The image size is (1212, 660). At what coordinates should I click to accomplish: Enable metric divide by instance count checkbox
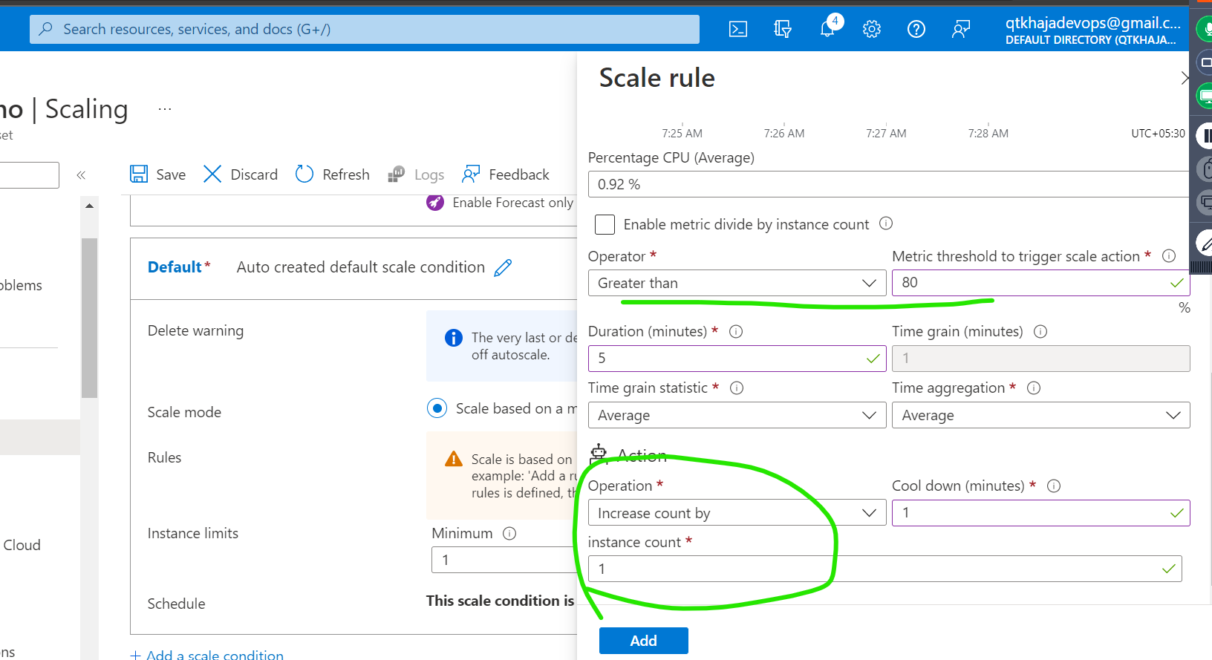click(x=605, y=224)
